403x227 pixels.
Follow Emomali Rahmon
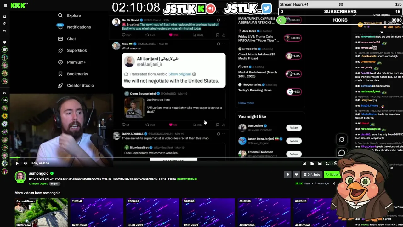[294, 154]
